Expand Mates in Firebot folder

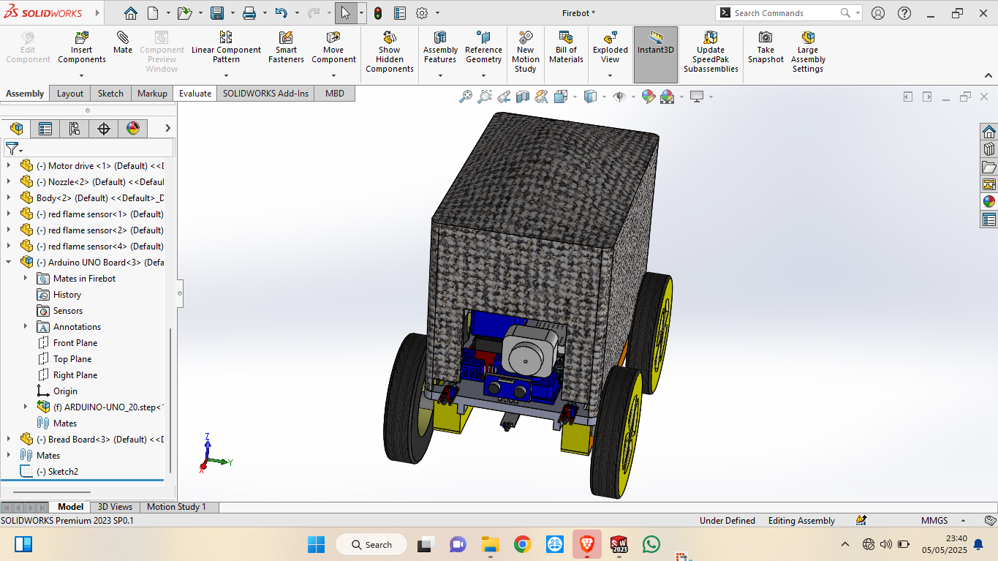[x=26, y=279]
